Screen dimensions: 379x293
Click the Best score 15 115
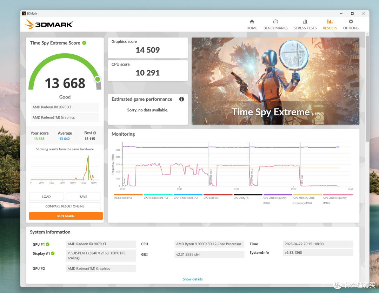[90, 139]
